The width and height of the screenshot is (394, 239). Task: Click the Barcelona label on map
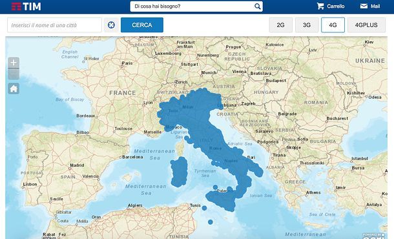coord(132,157)
